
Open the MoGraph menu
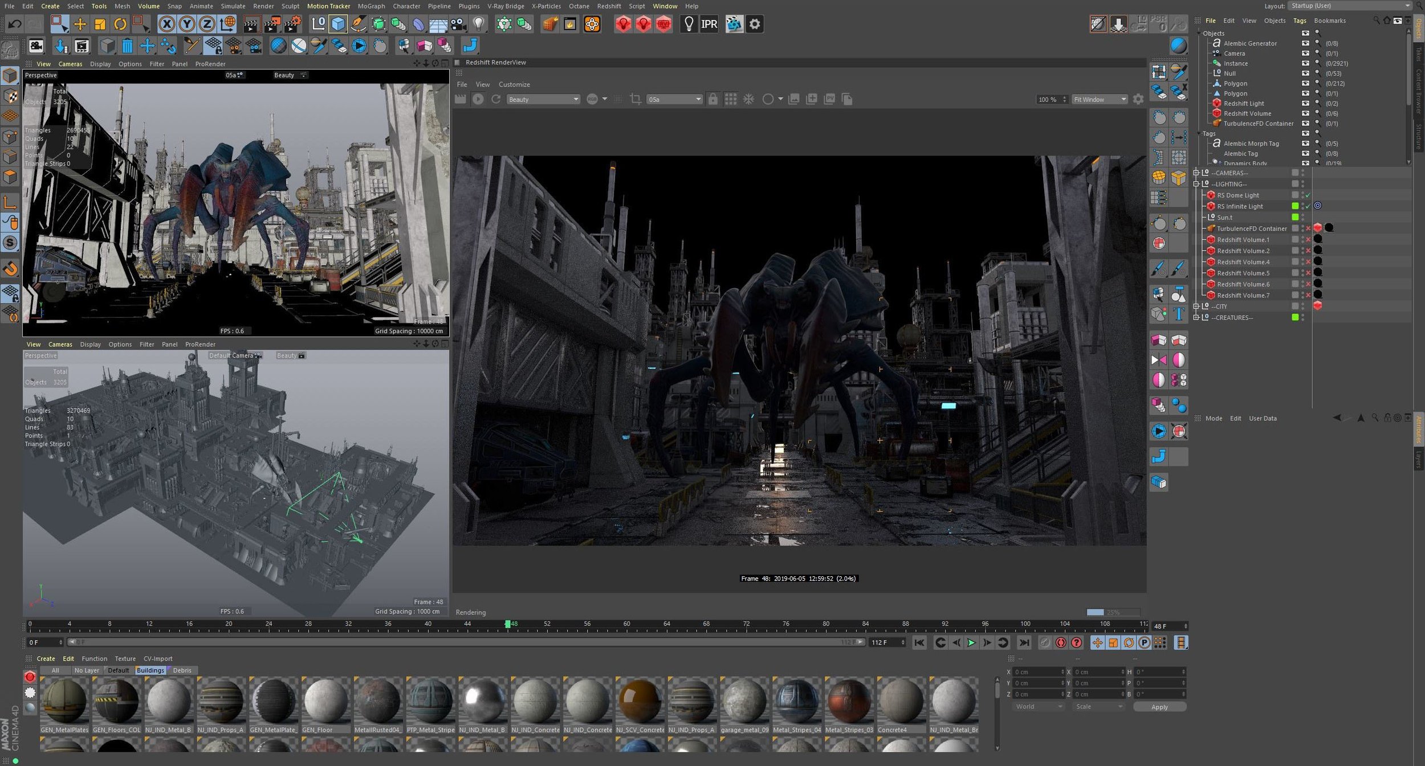[x=371, y=6]
